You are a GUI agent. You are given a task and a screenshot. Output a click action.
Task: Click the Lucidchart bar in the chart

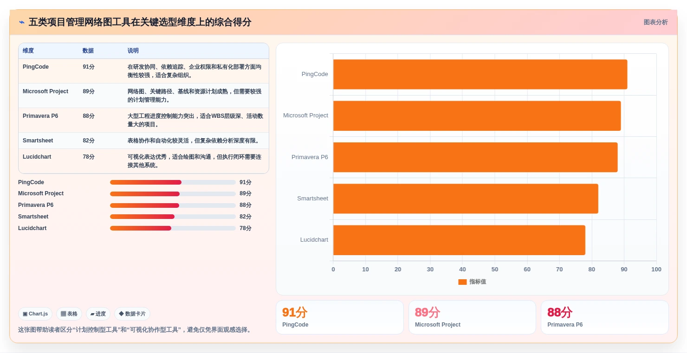pyautogui.click(x=459, y=240)
